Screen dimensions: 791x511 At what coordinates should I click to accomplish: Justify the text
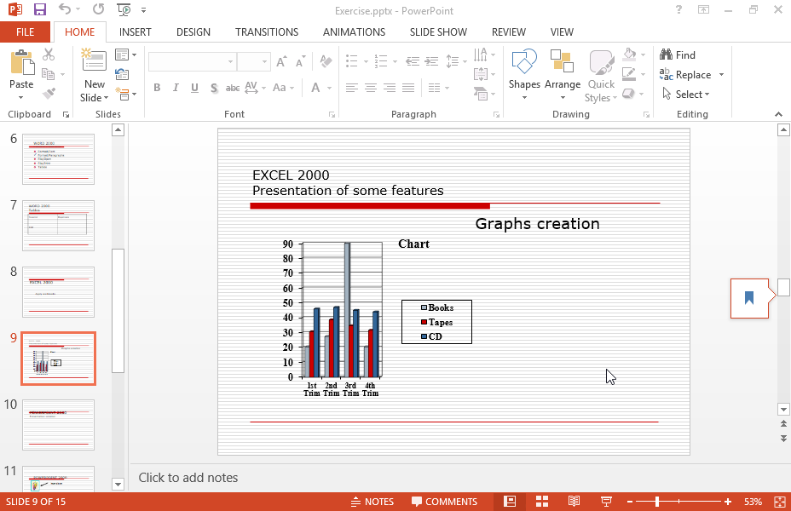click(x=408, y=88)
